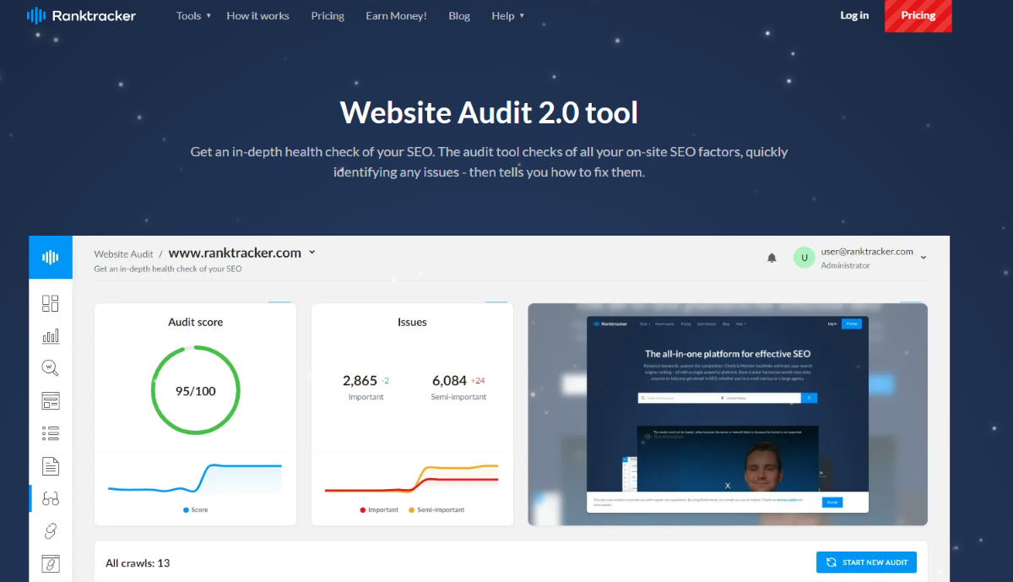Click the blue score trend line chart
The width and height of the screenshot is (1013, 582).
point(195,479)
